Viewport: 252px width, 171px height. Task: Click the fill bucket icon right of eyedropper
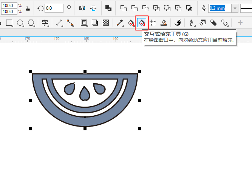click(x=131, y=23)
